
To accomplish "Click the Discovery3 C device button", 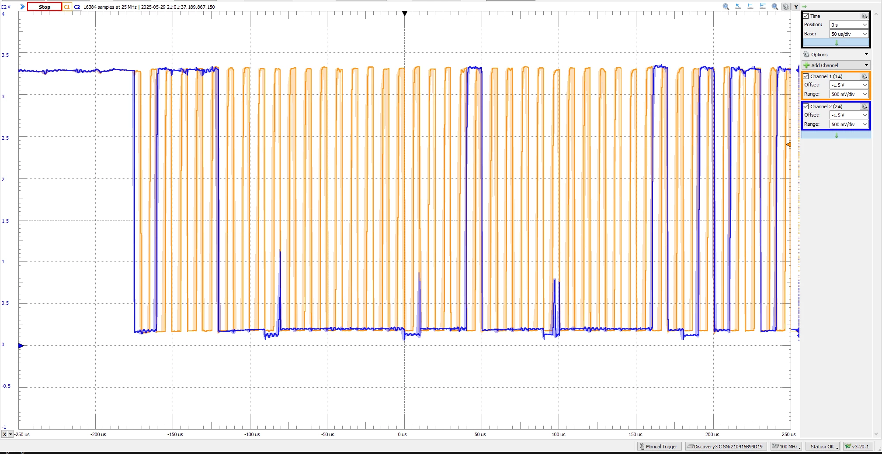I will [x=726, y=446].
